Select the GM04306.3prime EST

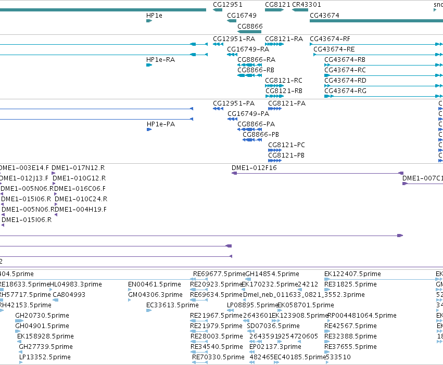click(x=130, y=300)
